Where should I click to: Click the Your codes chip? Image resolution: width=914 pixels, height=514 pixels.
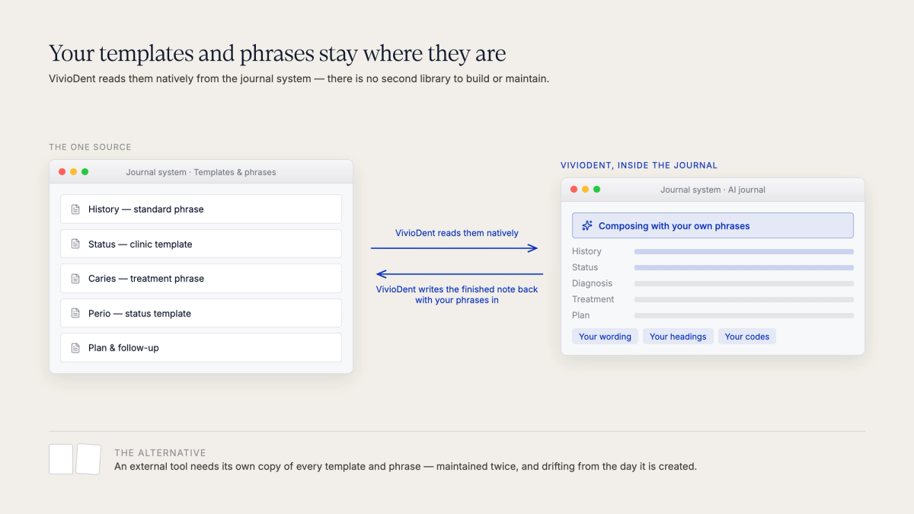[x=747, y=337]
